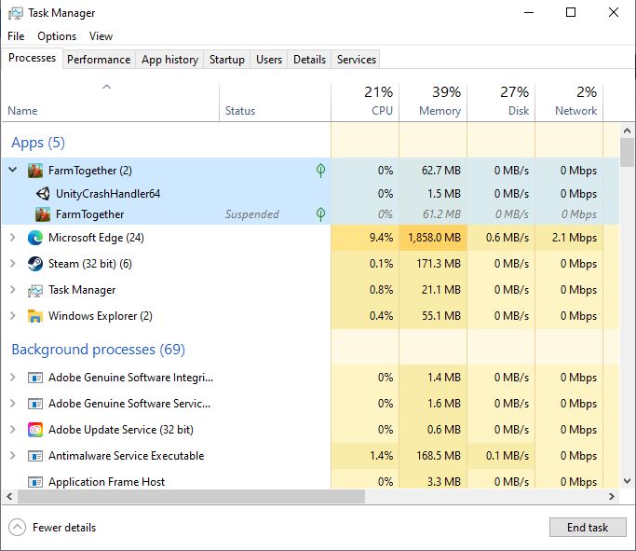Click the UnityCrashHandler64 Unity icon
The height and width of the screenshot is (551, 636).
[x=43, y=194]
